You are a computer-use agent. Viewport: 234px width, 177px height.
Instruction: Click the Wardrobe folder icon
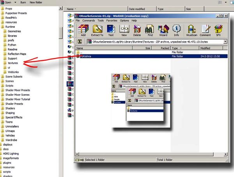pos(3,140)
